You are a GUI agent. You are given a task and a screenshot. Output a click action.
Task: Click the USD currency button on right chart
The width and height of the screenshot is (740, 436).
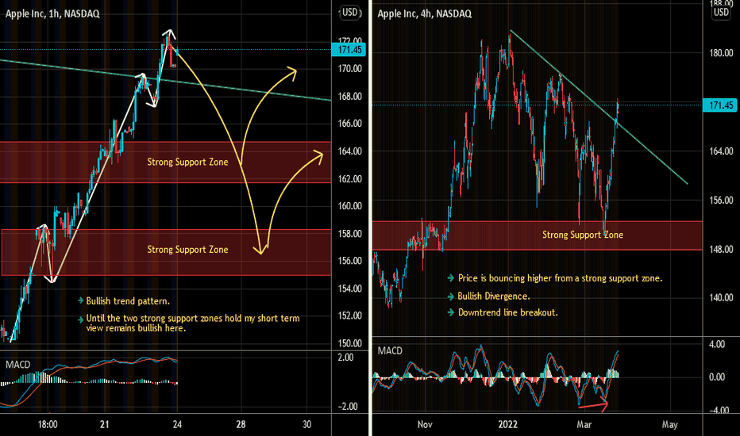[721, 12]
